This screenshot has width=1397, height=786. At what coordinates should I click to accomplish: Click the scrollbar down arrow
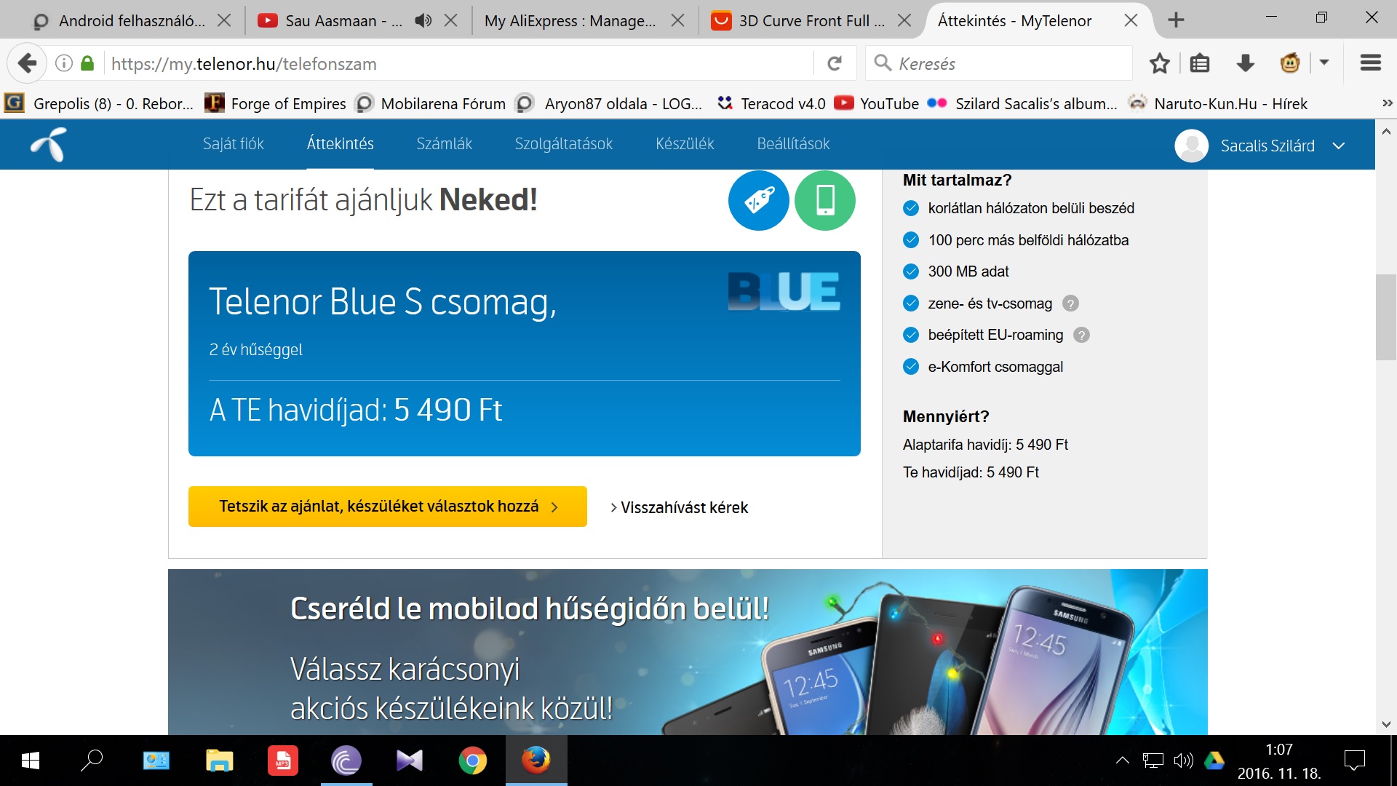pos(1385,724)
